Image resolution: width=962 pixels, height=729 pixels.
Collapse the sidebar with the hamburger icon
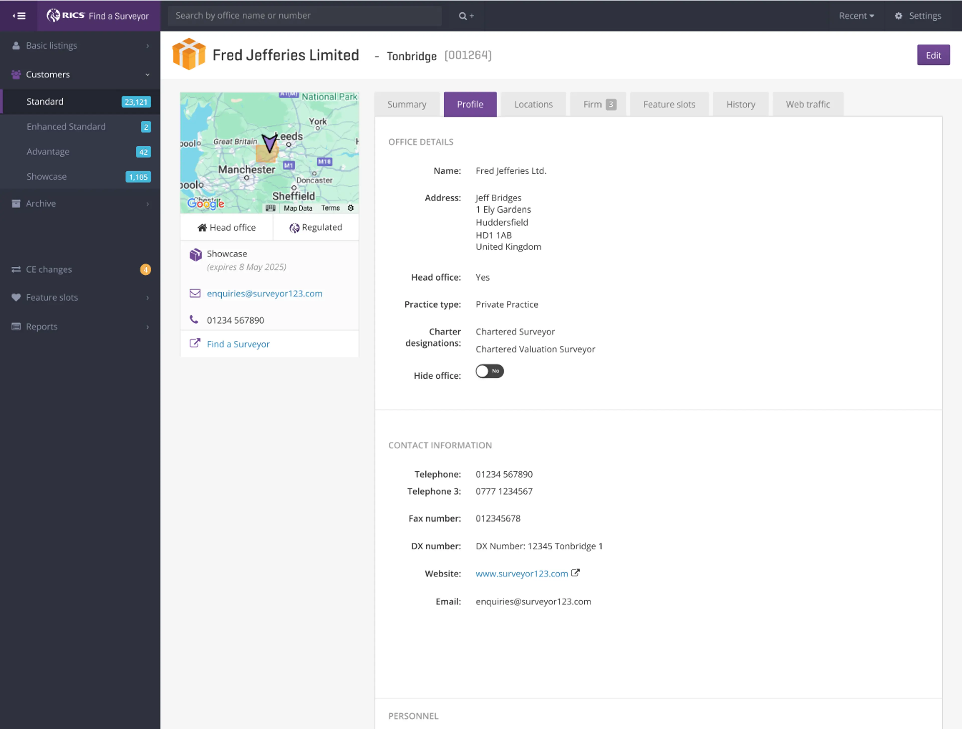19,16
